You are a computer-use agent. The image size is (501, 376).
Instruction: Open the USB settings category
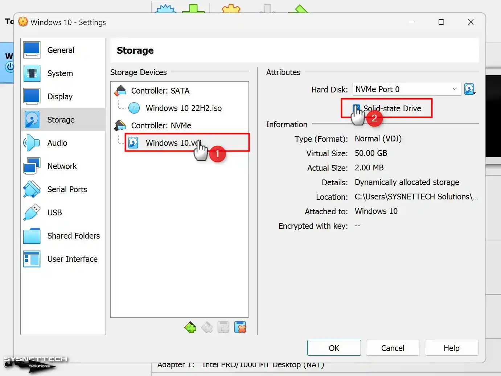pyautogui.click(x=63, y=212)
